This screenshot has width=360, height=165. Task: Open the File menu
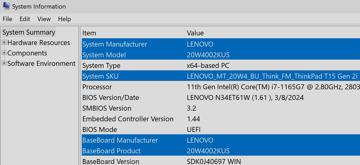[7, 19]
